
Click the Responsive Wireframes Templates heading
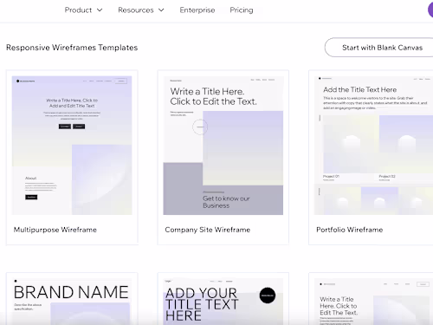point(72,48)
